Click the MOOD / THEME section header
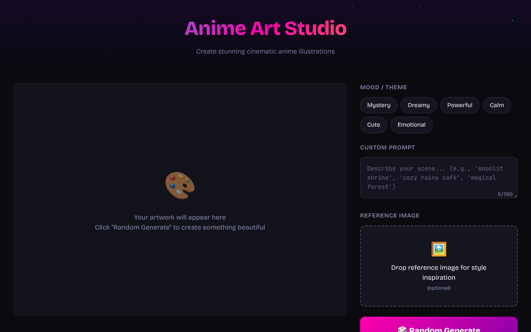The image size is (531, 332). (x=383, y=87)
